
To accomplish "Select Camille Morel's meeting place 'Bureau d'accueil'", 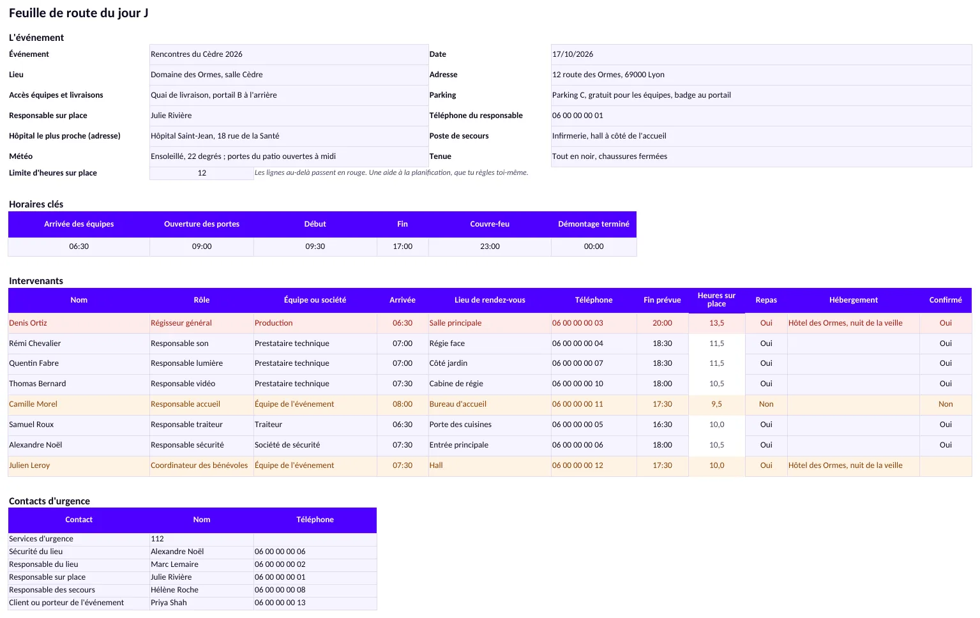I will (x=490, y=404).
